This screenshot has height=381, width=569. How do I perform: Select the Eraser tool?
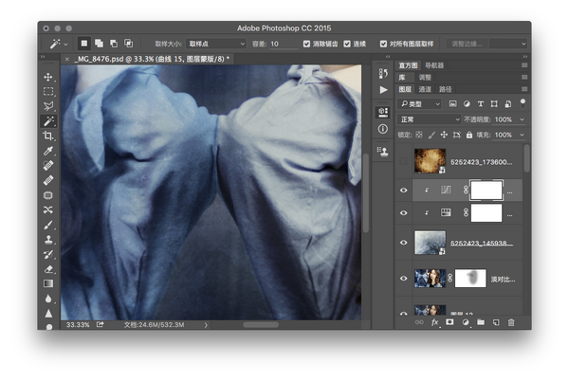48,269
